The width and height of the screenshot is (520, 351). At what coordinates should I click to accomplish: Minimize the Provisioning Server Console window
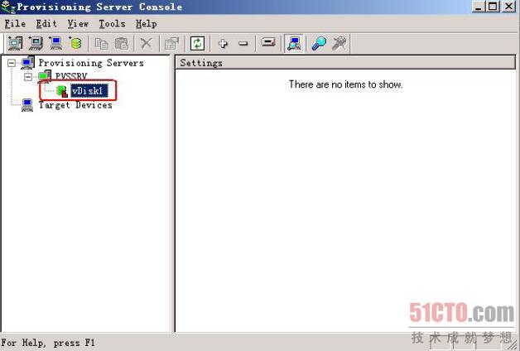point(478,7)
